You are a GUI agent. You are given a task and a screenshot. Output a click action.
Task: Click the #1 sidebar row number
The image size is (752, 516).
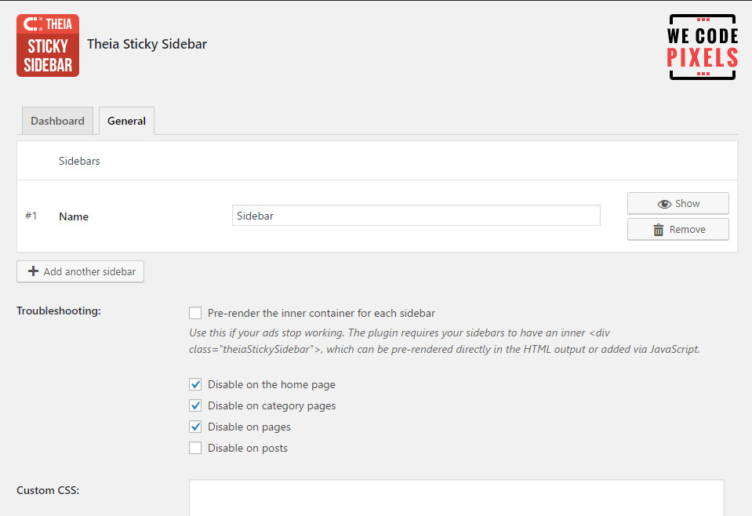(31, 216)
